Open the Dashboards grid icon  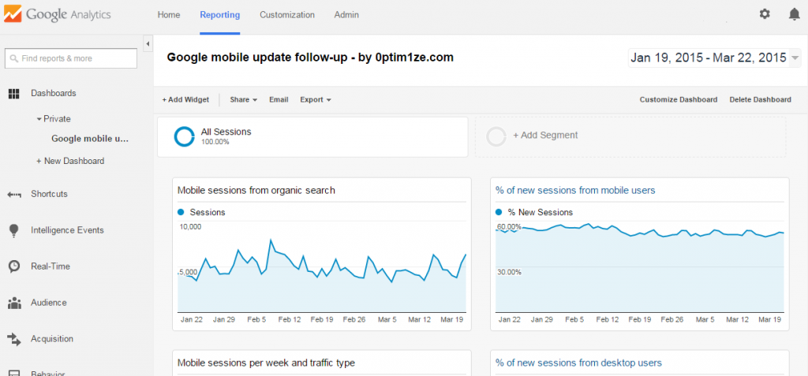(x=14, y=94)
